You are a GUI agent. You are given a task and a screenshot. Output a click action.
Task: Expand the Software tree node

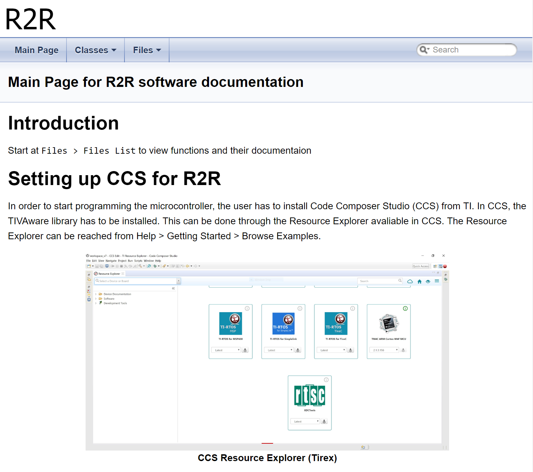click(96, 299)
